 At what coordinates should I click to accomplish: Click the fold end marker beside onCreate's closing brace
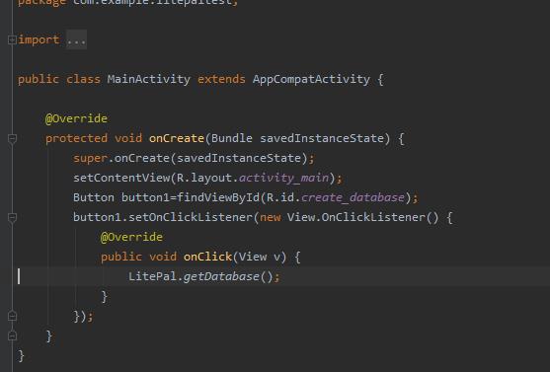pos(12,335)
